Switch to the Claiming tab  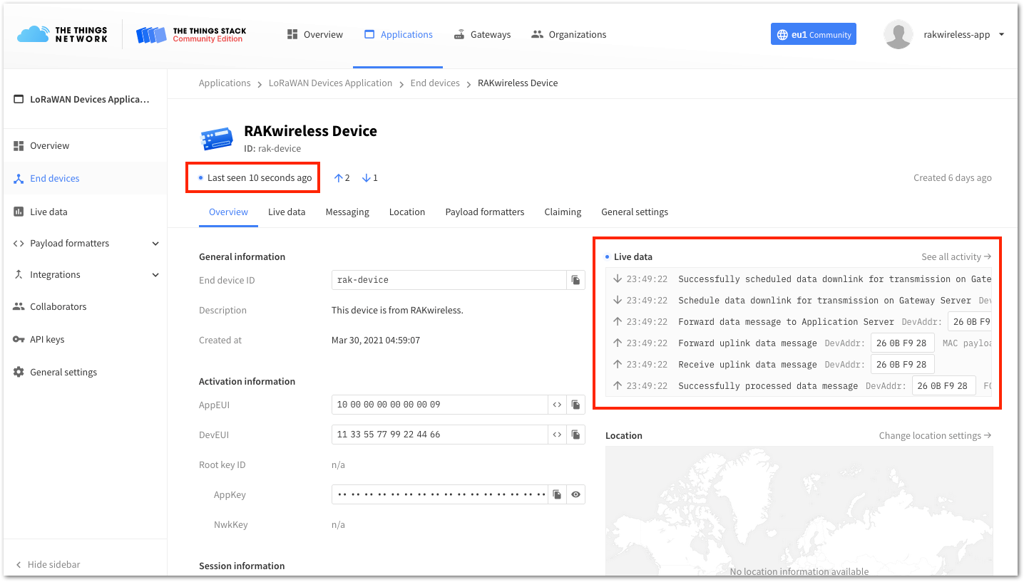pos(563,212)
